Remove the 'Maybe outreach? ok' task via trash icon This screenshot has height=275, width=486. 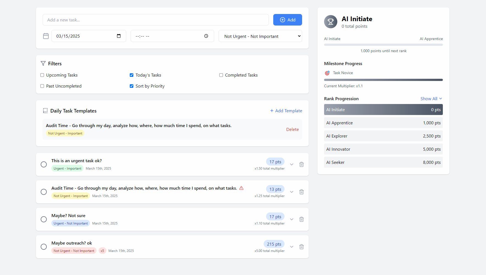click(x=302, y=247)
